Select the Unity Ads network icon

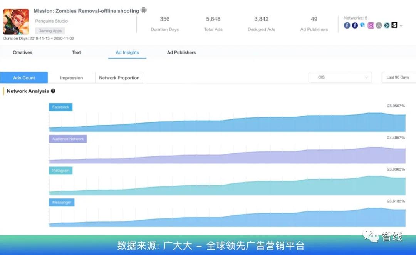386,25
